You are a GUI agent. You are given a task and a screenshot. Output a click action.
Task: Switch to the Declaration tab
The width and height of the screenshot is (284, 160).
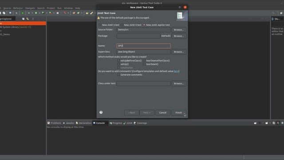[x=84, y=123]
